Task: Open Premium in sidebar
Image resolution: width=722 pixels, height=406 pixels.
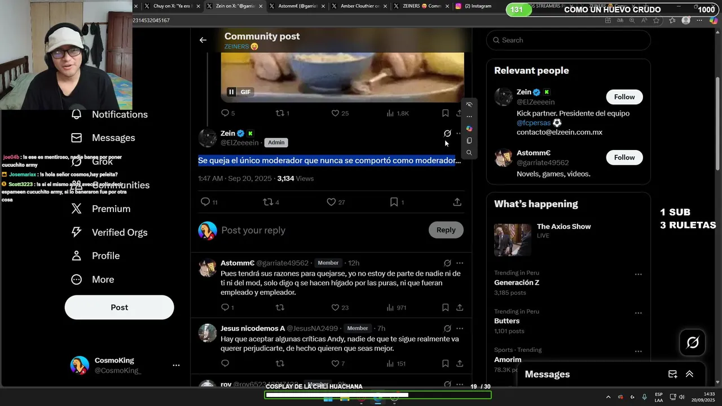Action: point(100,209)
